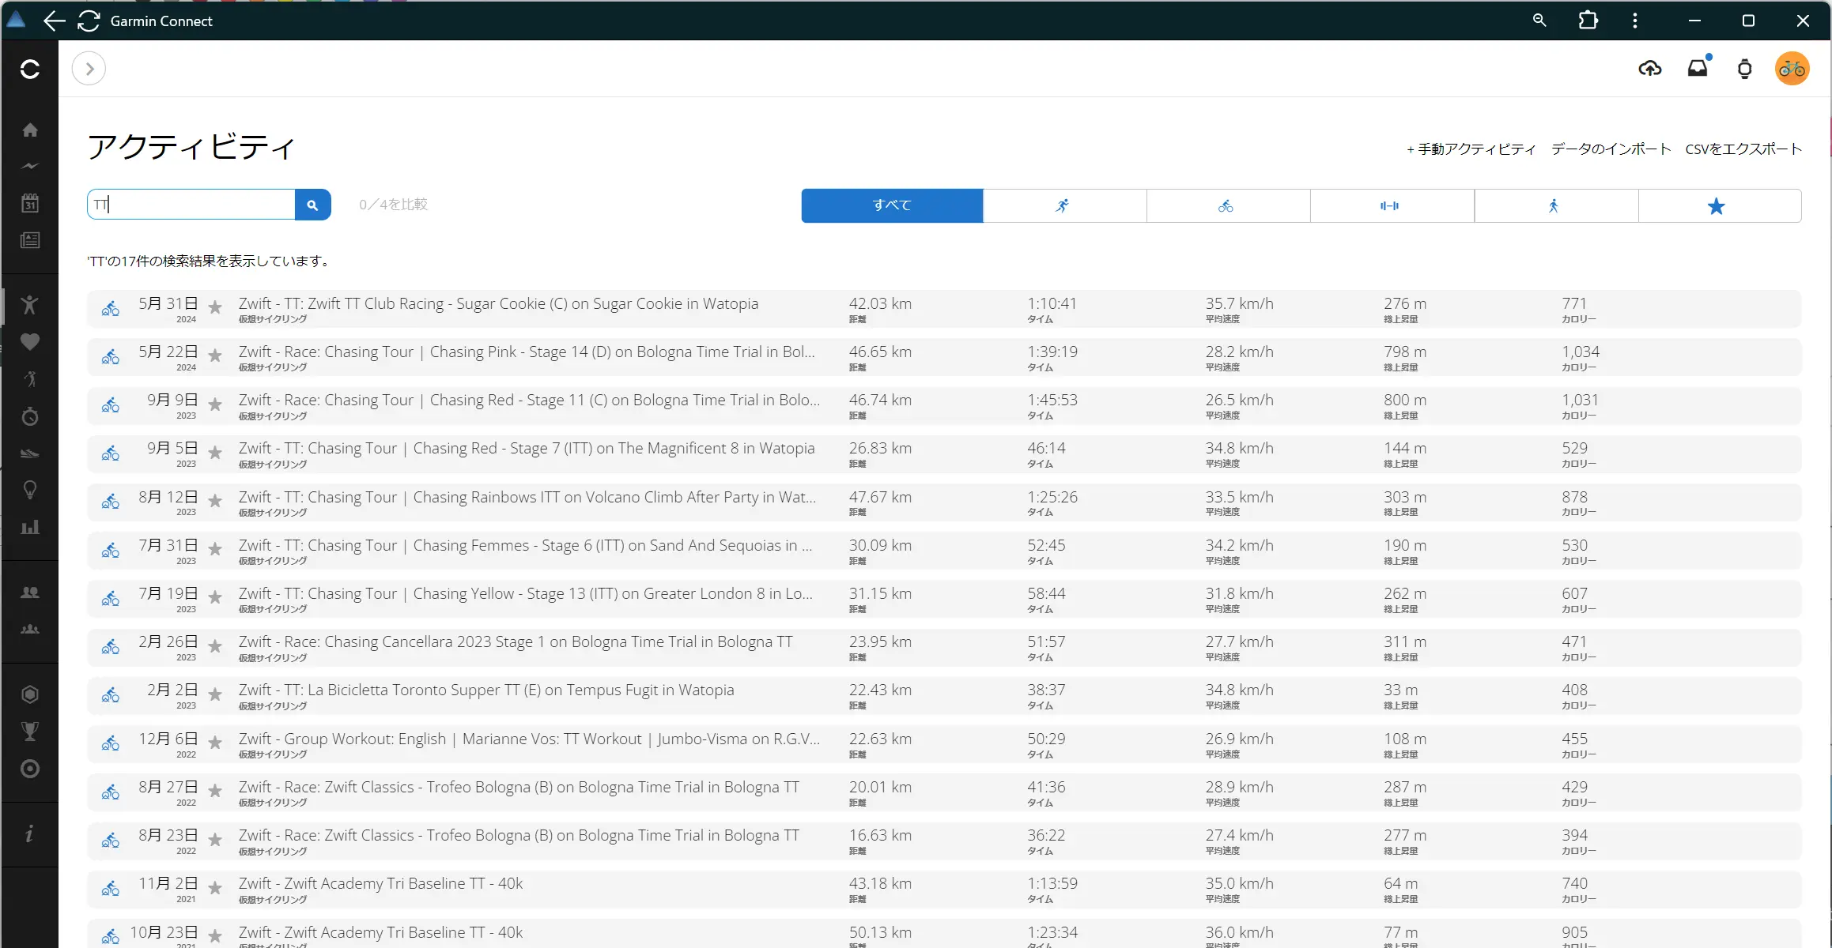Open the Groups icon in sidebar
The image size is (1832, 948).
click(x=30, y=630)
